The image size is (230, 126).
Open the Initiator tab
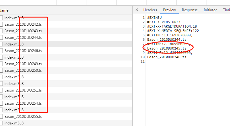pyautogui.click(x=210, y=10)
